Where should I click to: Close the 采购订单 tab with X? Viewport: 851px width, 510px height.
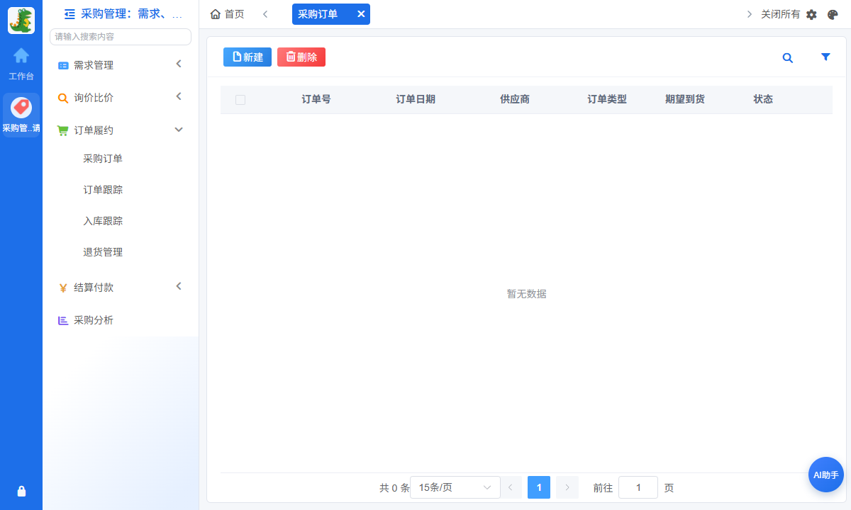pyautogui.click(x=361, y=14)
